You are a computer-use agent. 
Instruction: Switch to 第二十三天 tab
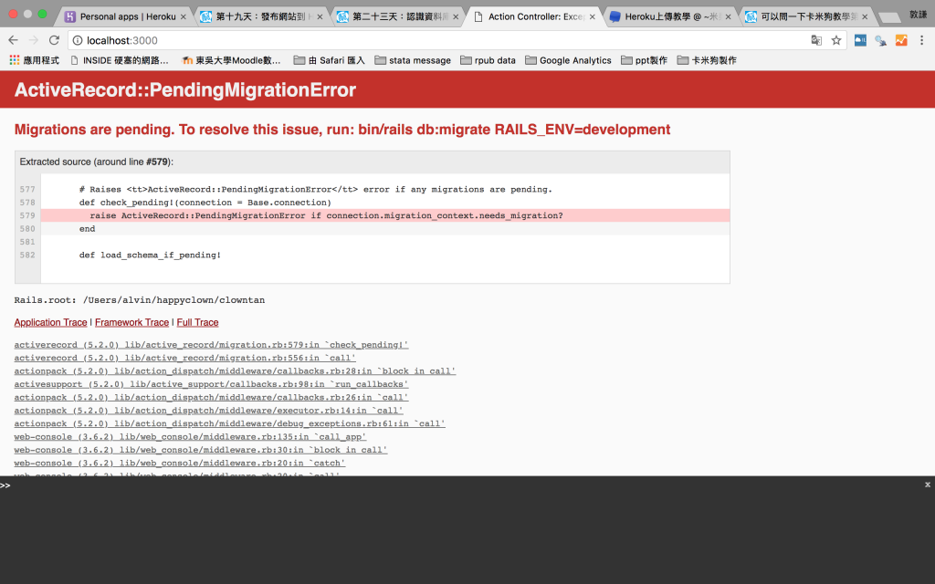tap(398, 16)
